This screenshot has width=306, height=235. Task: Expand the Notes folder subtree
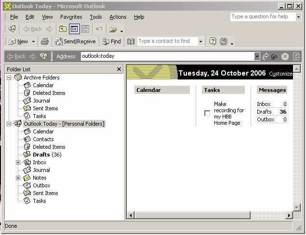18,178
